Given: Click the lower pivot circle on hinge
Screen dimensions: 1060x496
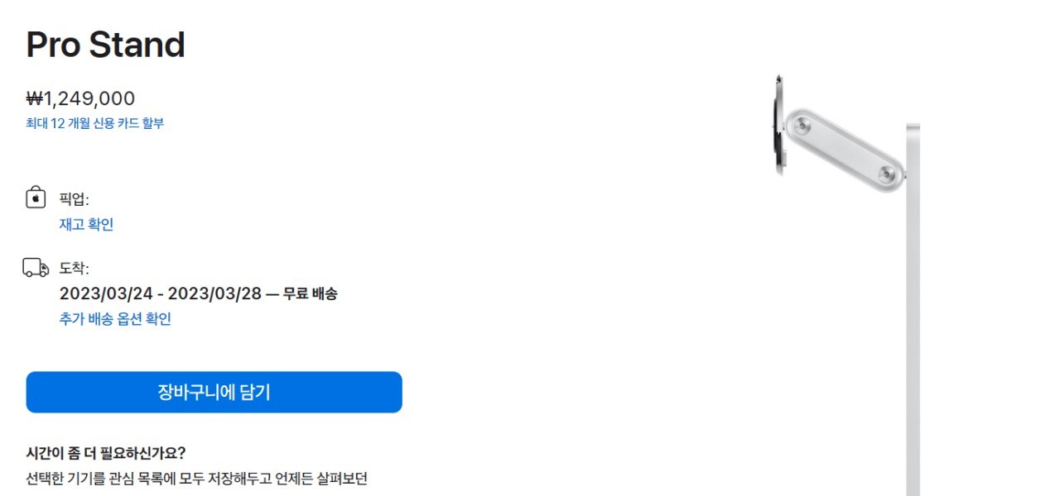Looking at the screenshot, I should coord(886,174).
